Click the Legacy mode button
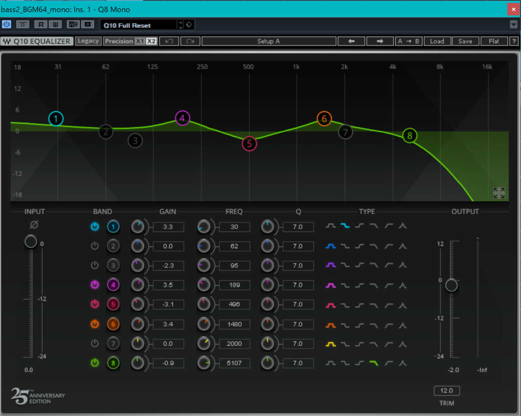The width and height of the screenshot is (521, 416). (x=88, y=41)
